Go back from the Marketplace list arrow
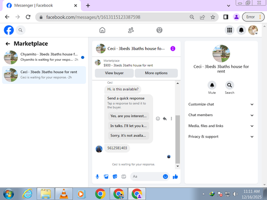The width and height of the screenshot is (267, 200). tap(7, 44)
